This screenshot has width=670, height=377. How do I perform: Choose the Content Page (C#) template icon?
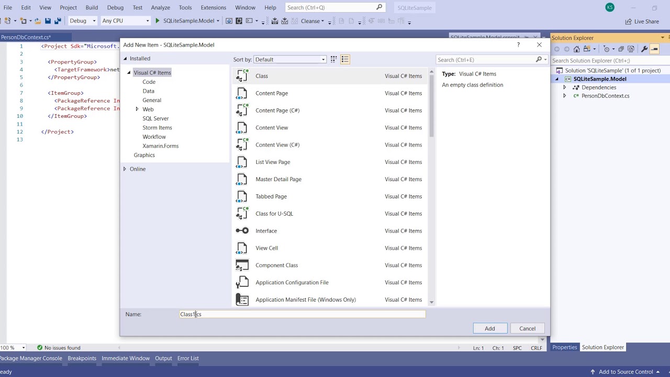[242, 110]
